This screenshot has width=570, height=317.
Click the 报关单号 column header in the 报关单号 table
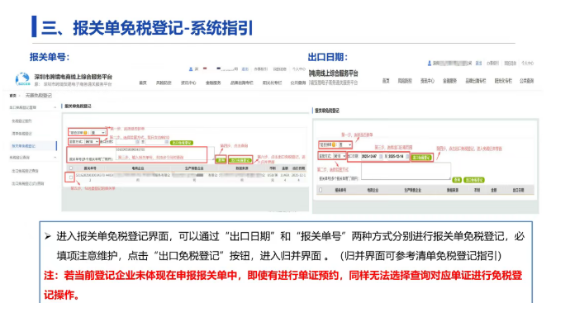[90, 168]
